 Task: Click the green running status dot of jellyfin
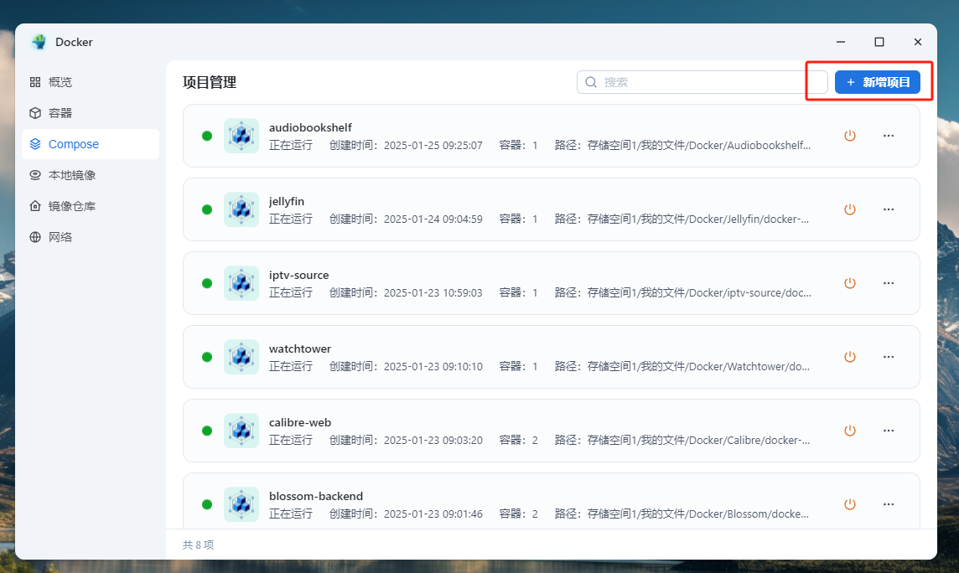click(206, 209)
